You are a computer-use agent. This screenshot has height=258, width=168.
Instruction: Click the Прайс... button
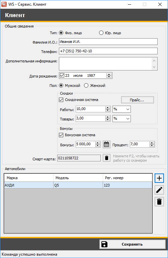[x=138, y=100]
